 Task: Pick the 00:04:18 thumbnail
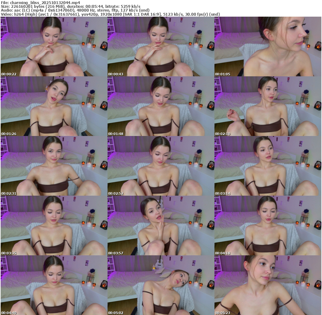tap(268, 225)
